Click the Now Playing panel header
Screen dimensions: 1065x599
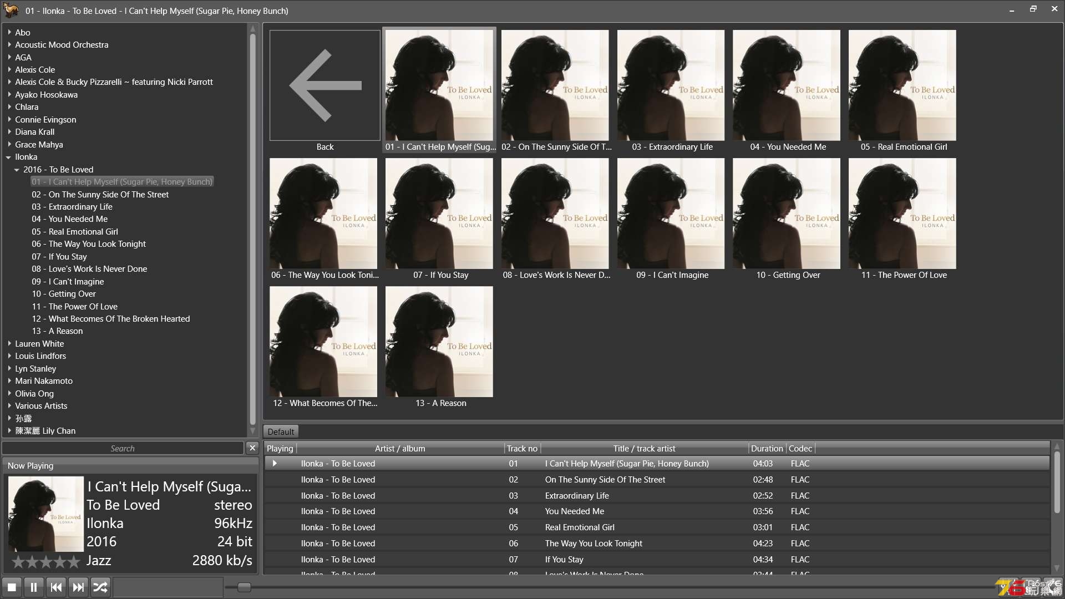pyautogui.click(x=130, y=465)
